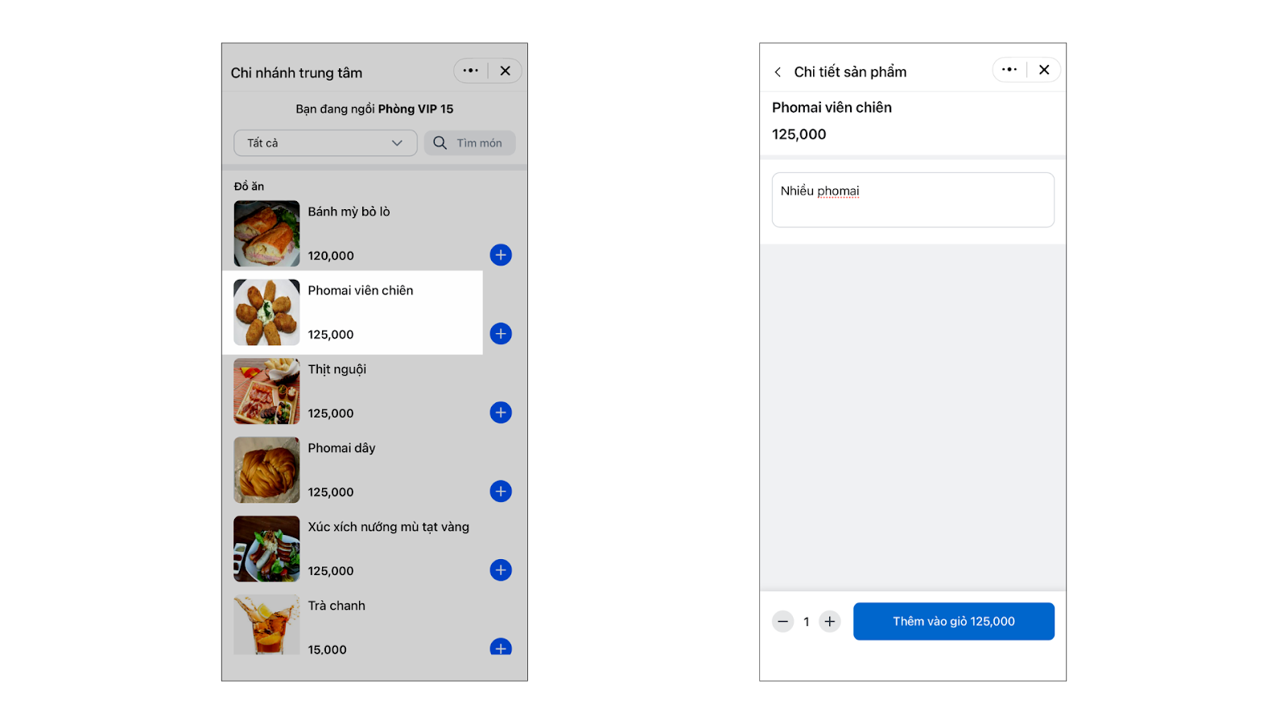Viewport: 1288px width, 724px height.
Task: Decrease quantity with the minus button
Action: [782, 622]
